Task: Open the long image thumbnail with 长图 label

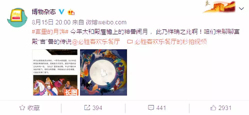Action: coord(55,72)
